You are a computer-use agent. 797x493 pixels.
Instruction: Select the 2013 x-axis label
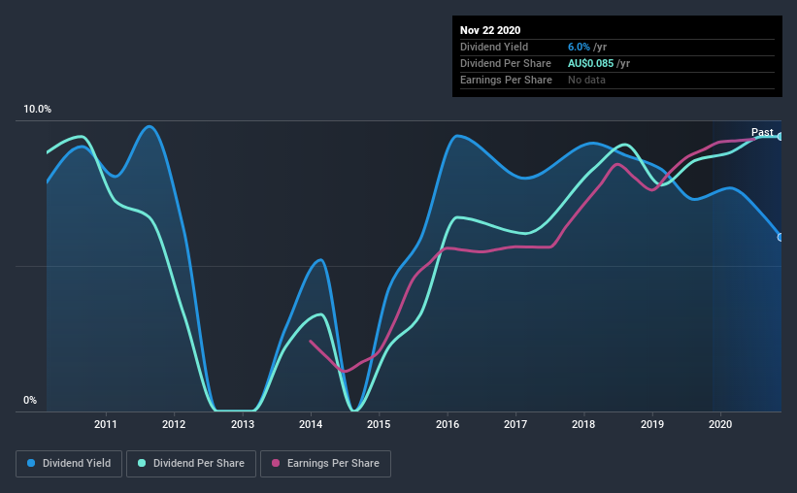(x=243, y=424)
